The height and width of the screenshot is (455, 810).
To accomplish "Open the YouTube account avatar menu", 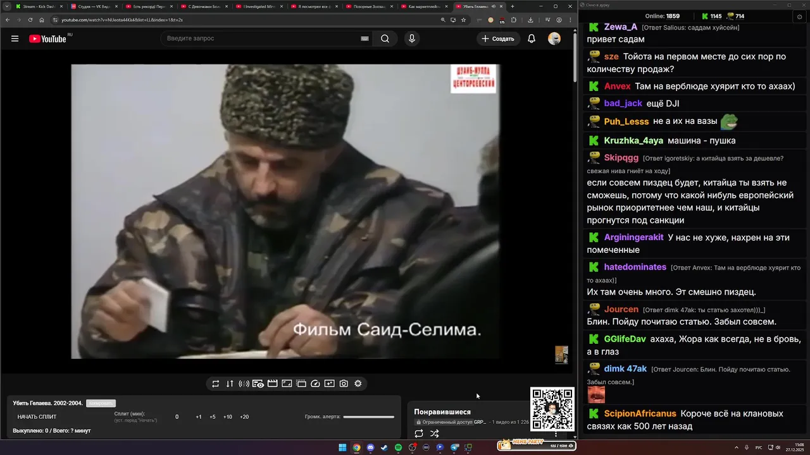I will (x=554, y=39).
